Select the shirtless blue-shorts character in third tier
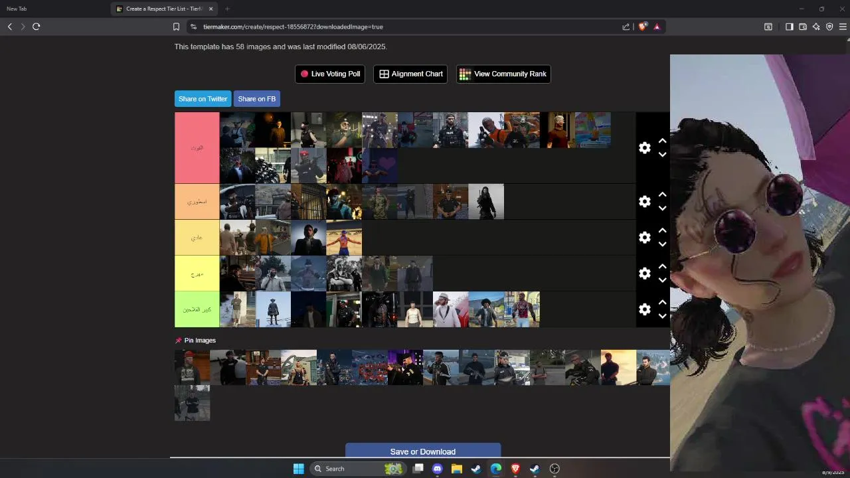 click(x=344, y=238)
